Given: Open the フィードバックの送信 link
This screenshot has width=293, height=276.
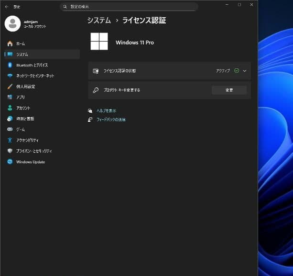Looking at the screenshot, I should click(x=111, y=119).
